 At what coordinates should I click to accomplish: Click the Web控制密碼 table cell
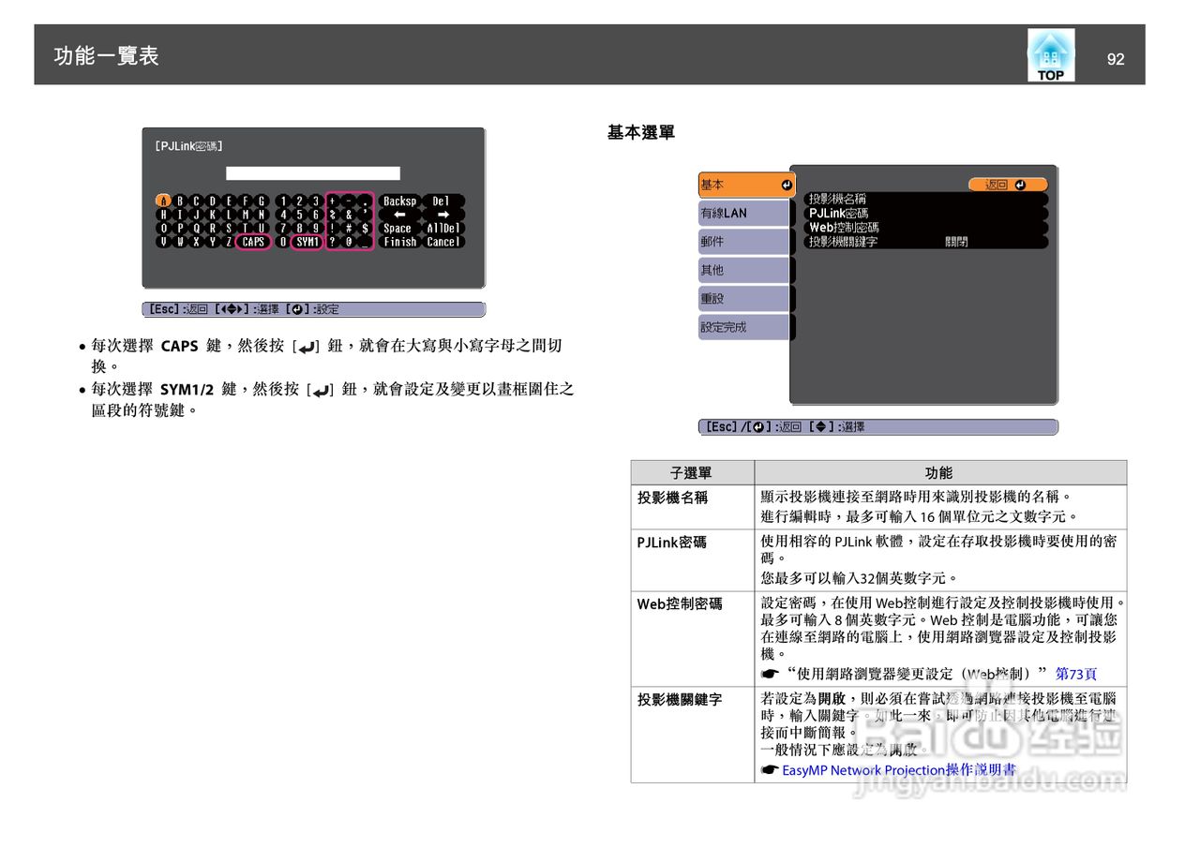pyautogui.click(x=693, y=638)
